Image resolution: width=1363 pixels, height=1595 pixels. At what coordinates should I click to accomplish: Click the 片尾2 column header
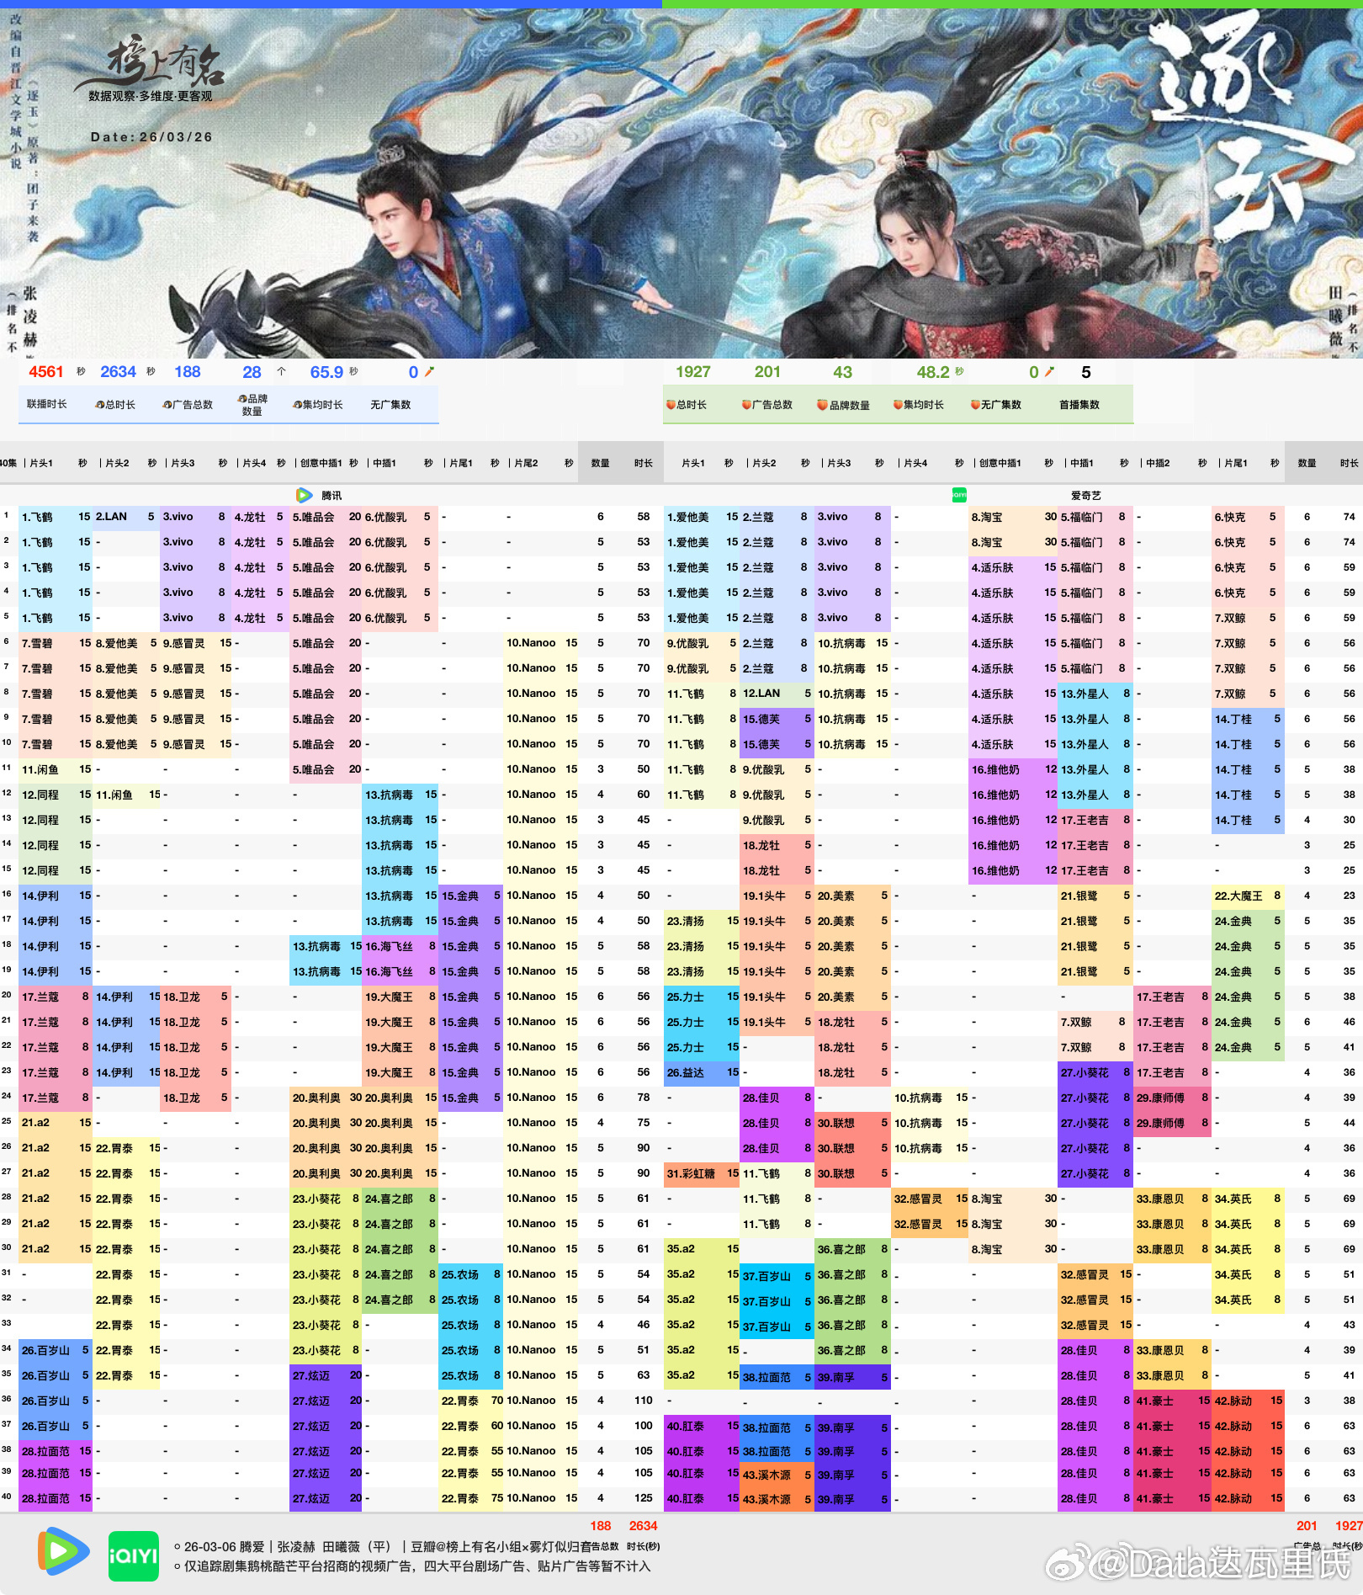point(526,463)
